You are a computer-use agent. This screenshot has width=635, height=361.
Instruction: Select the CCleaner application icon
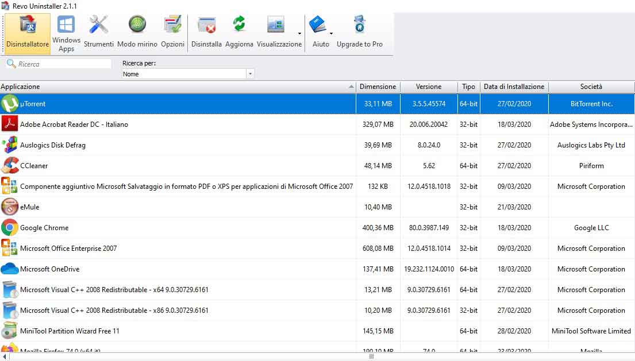(x=9, y=165)
